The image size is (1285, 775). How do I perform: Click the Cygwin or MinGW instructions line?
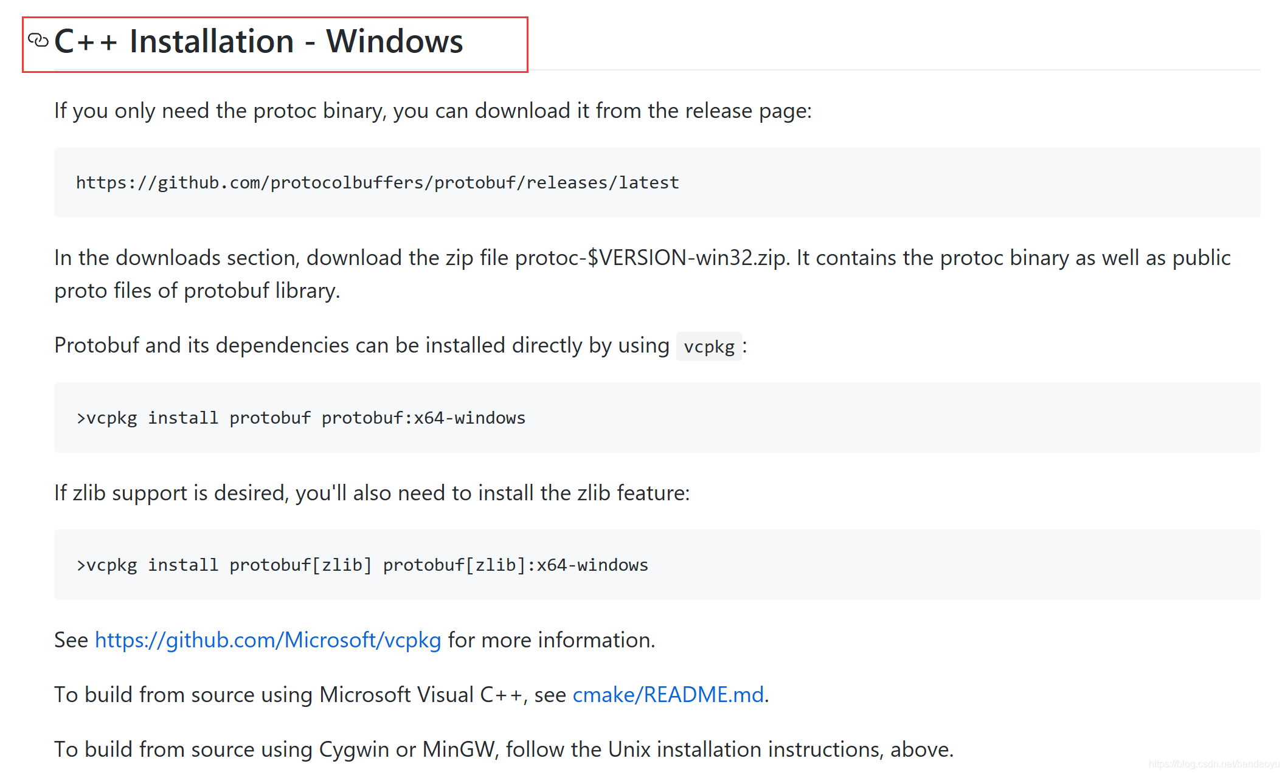pos(504,749)
